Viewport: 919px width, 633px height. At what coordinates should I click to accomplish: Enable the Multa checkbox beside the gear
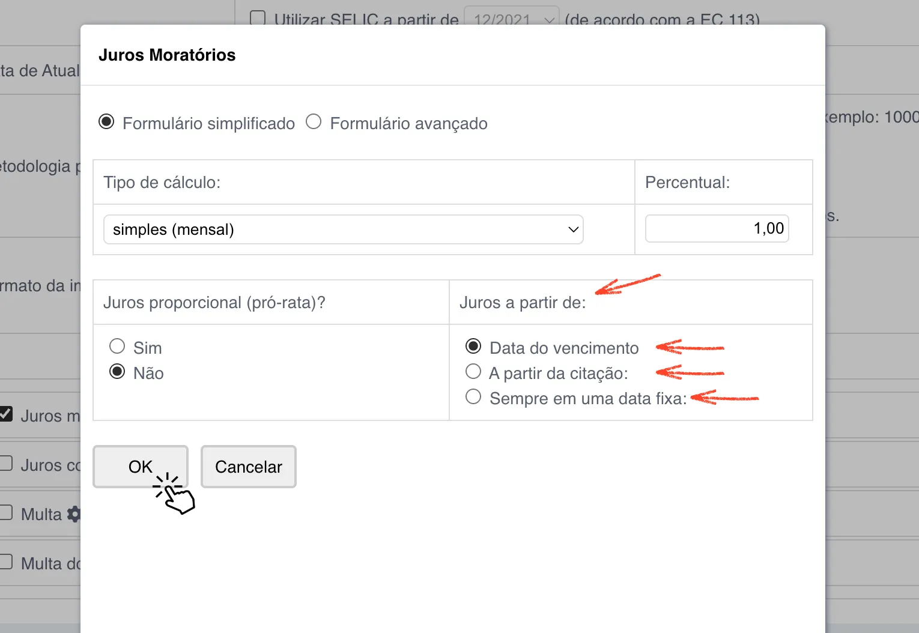tap(6, 512)
